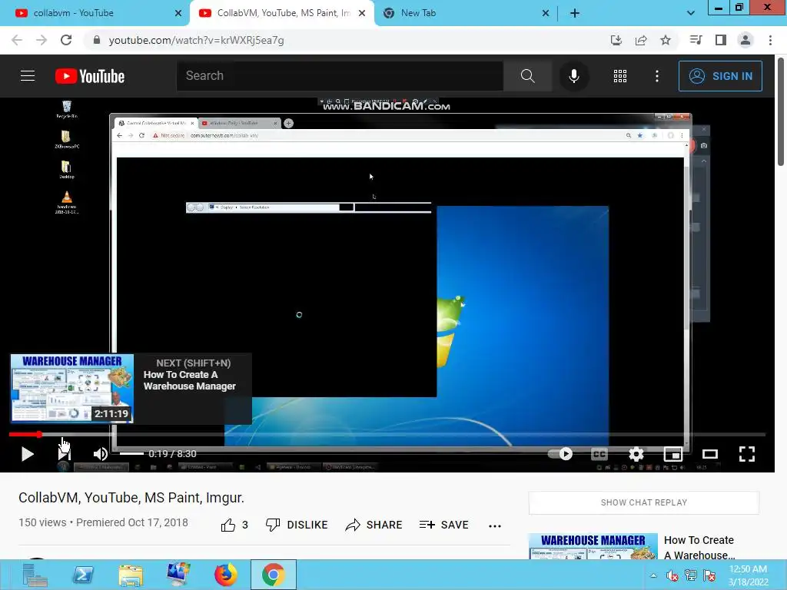Search with your voice microphone

point(573,76)
